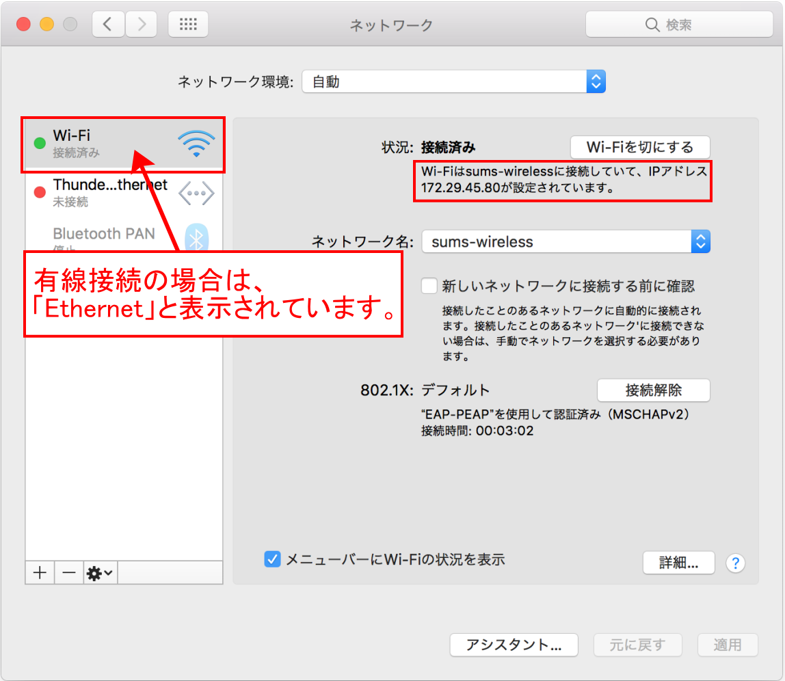Screen dimensions: 785x681
Task: Show all preferences grid icon
Action: point(188,25)
